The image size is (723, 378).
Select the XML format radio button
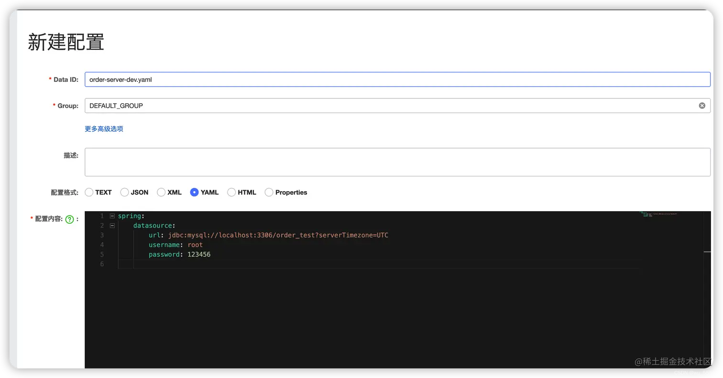pyautogui.click(x=161, y=192)
